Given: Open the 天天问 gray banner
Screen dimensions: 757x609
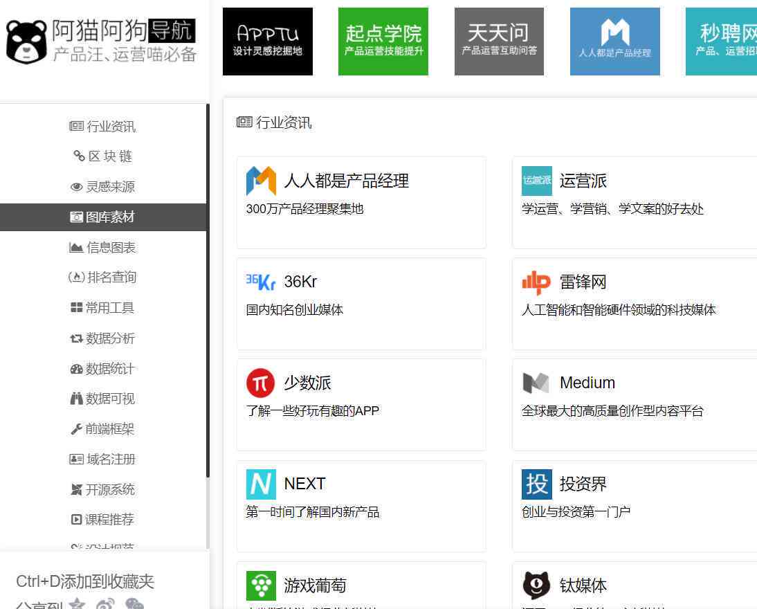Looking at the screenshot, I should [499, 42].
